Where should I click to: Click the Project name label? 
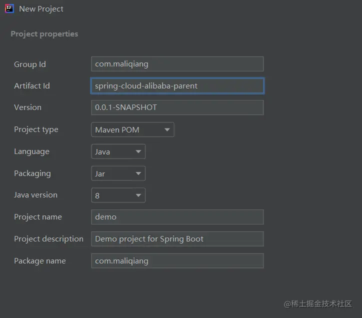[x=38, y=217]
